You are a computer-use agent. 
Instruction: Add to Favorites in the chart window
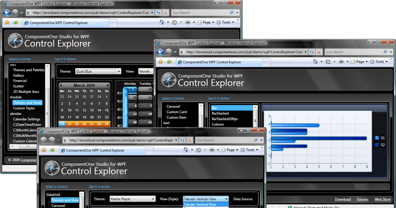[169, 62]
